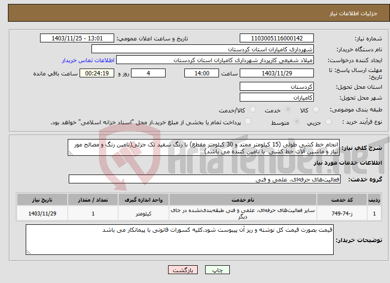Click the announcement date field 1403/11/25 - 13:01
The height and width of the screenshot is (283, 390).
click(77, 38)
